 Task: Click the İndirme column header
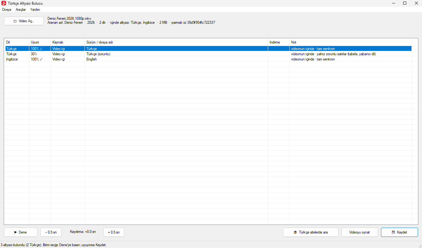pos(279,42)
